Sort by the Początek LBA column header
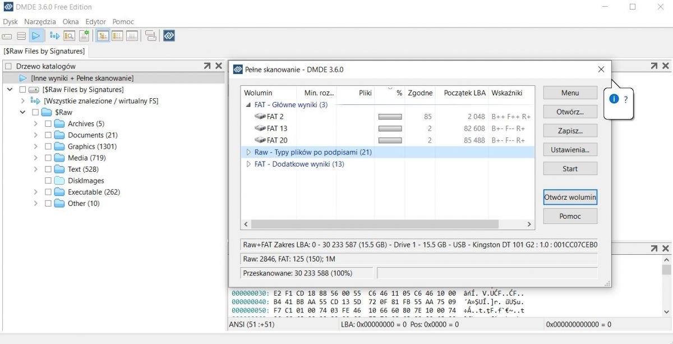673x344 pixels. pyautogui.click(x=464, y=93)
